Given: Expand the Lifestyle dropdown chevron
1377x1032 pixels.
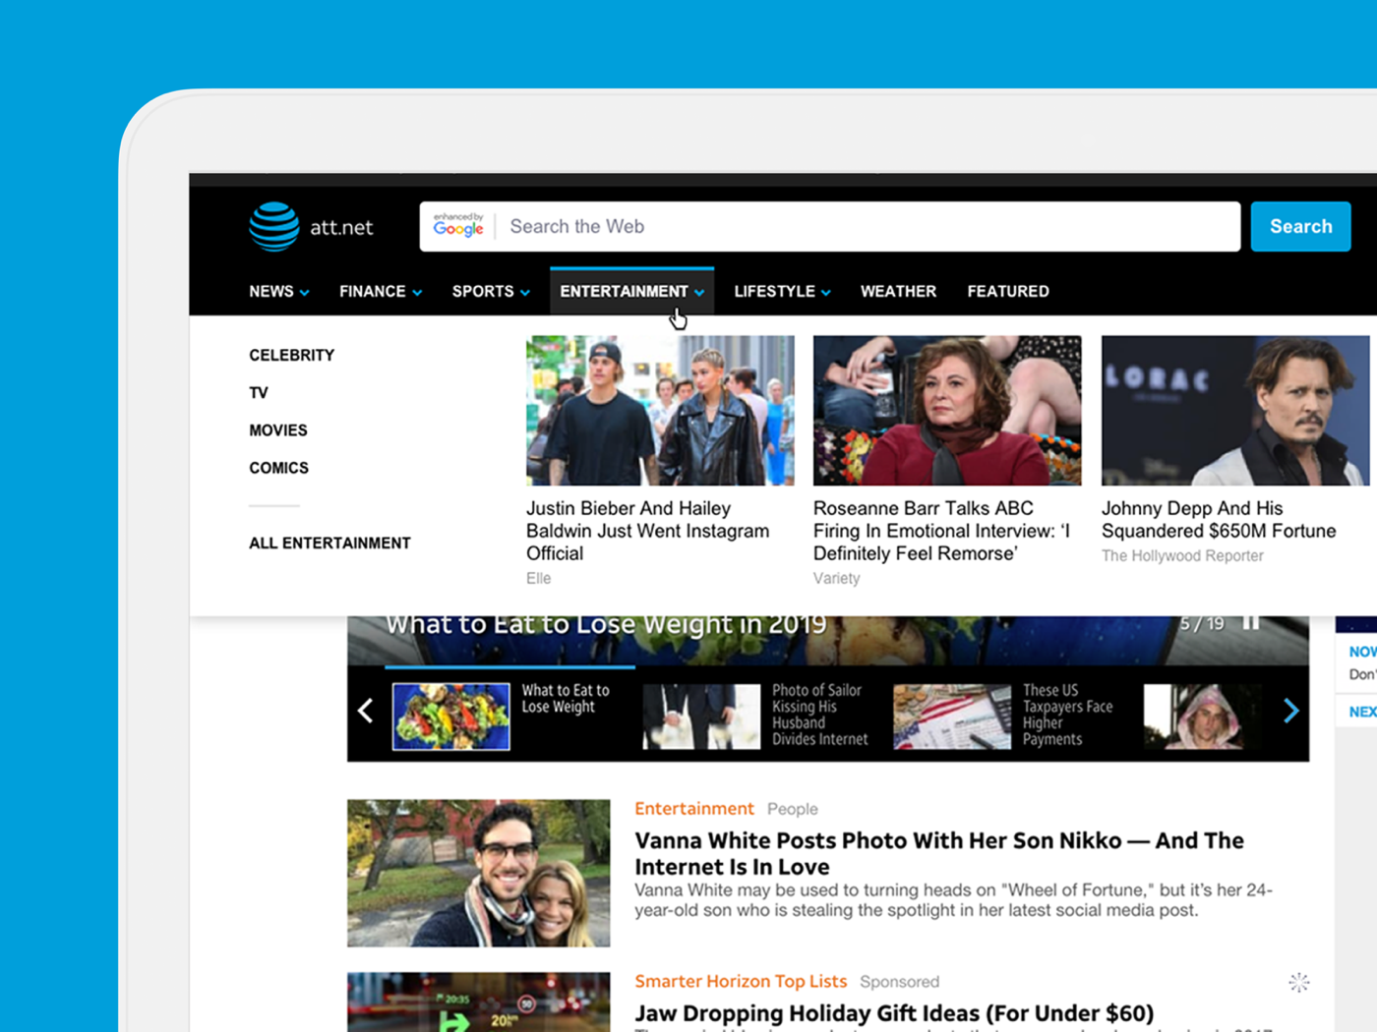Looking at the screenshot, I should tap(826, 293).
